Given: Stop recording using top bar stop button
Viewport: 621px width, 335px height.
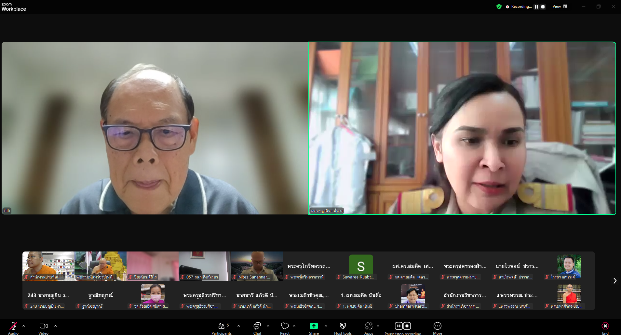Looking at the screenshot, I should click(x=543, y=6).
